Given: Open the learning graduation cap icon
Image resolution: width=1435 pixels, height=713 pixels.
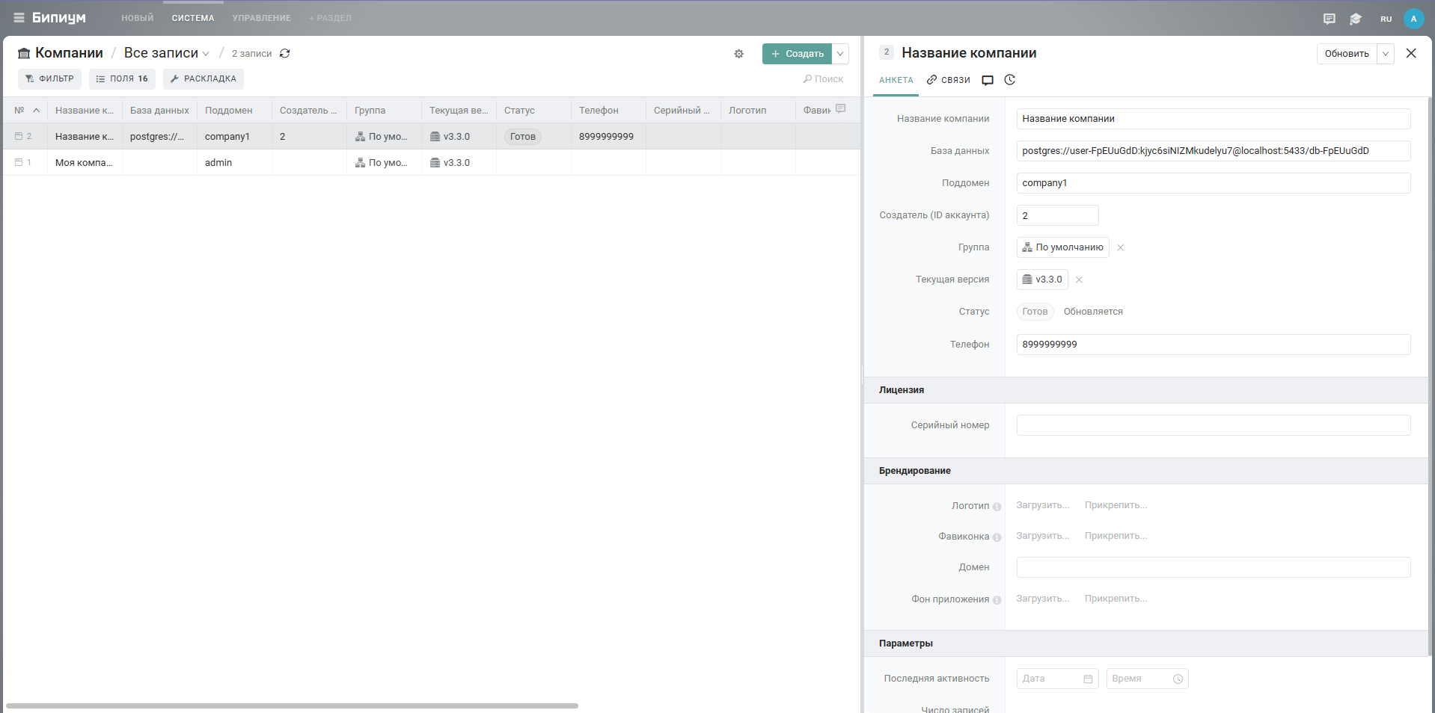Looking at the screenshot, I should (x=1356, y=19).
